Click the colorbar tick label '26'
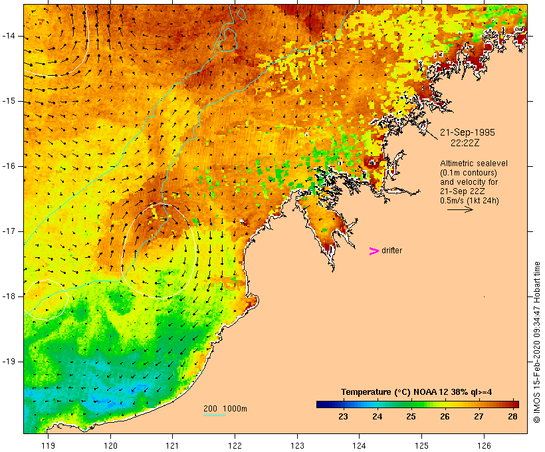The height and width of the screenshot is (452, 545). [445, 417]
